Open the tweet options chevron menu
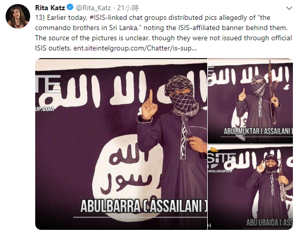Image resolution: width=297 pixels, height=237 pixels. pos(289,8)
